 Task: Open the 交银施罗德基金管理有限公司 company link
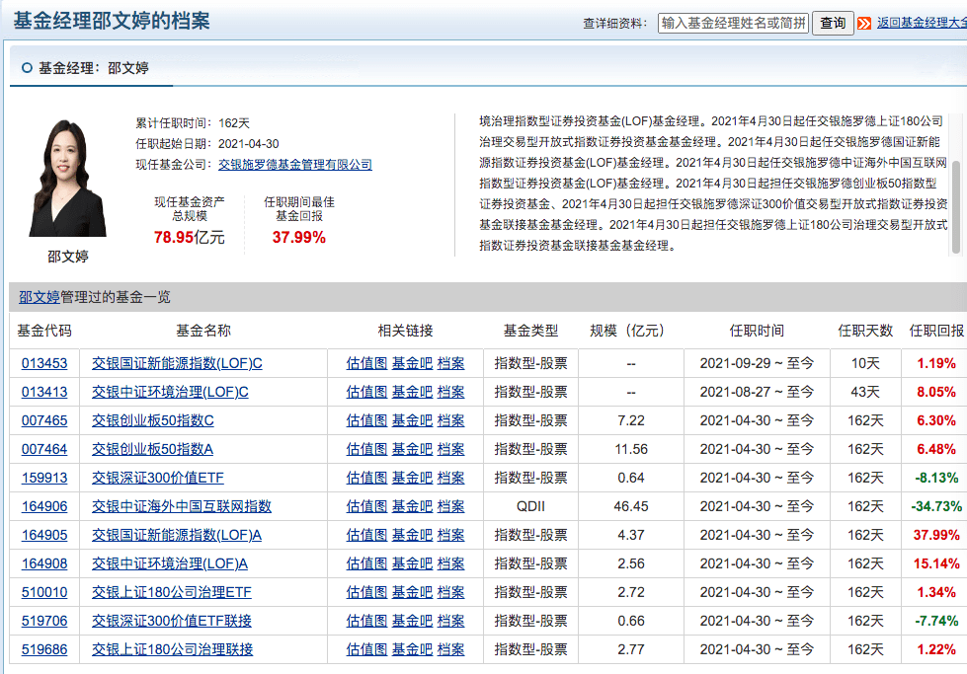[295, 165]
